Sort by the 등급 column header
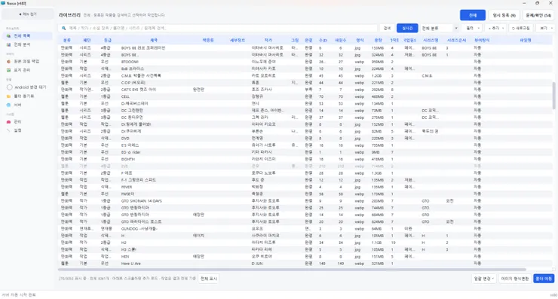 tap(108, 41)
